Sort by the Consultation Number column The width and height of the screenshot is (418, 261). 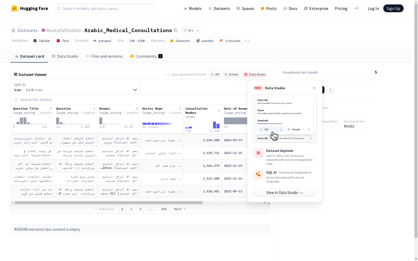coord(219,111)
